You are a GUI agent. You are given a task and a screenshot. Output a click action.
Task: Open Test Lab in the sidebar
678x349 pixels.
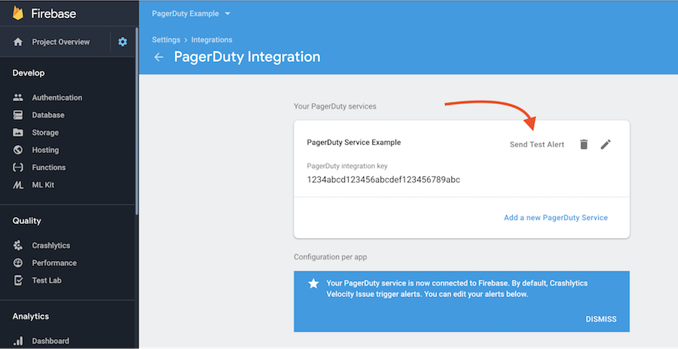tap(46, 280)
